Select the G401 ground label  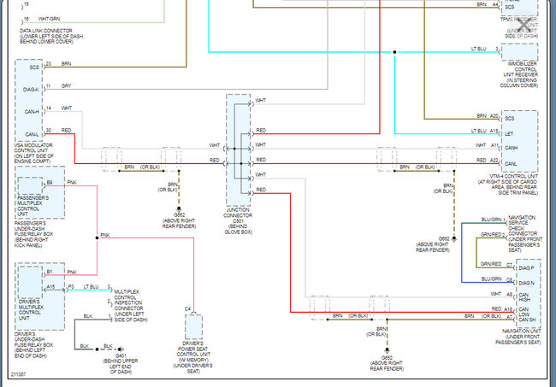pos(121,356)
